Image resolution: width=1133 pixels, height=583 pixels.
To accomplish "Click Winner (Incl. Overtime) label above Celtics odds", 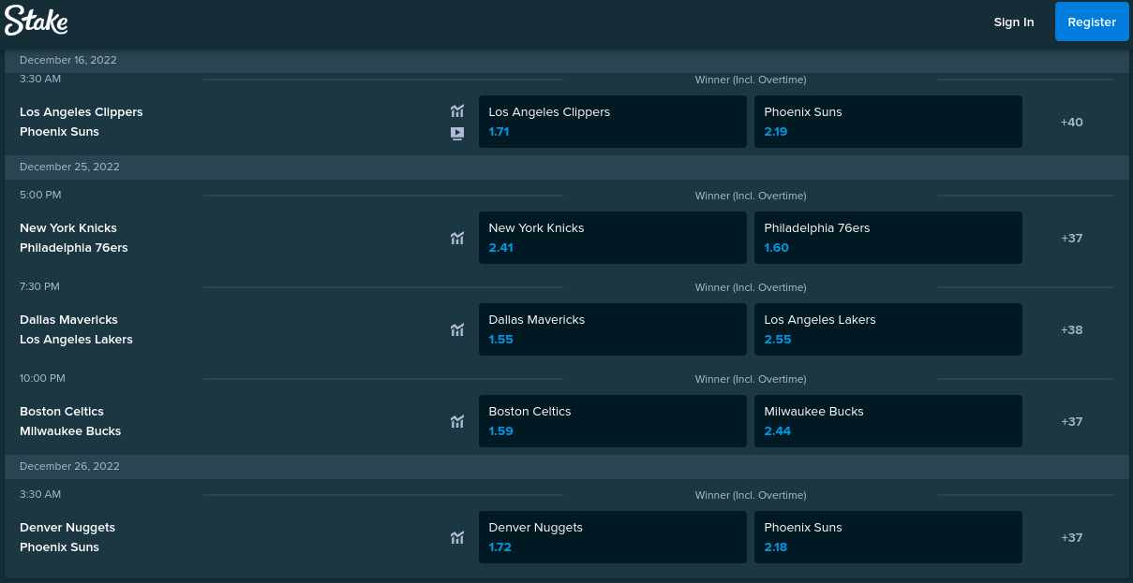I will pyautogui.click(x=751, y=379).
